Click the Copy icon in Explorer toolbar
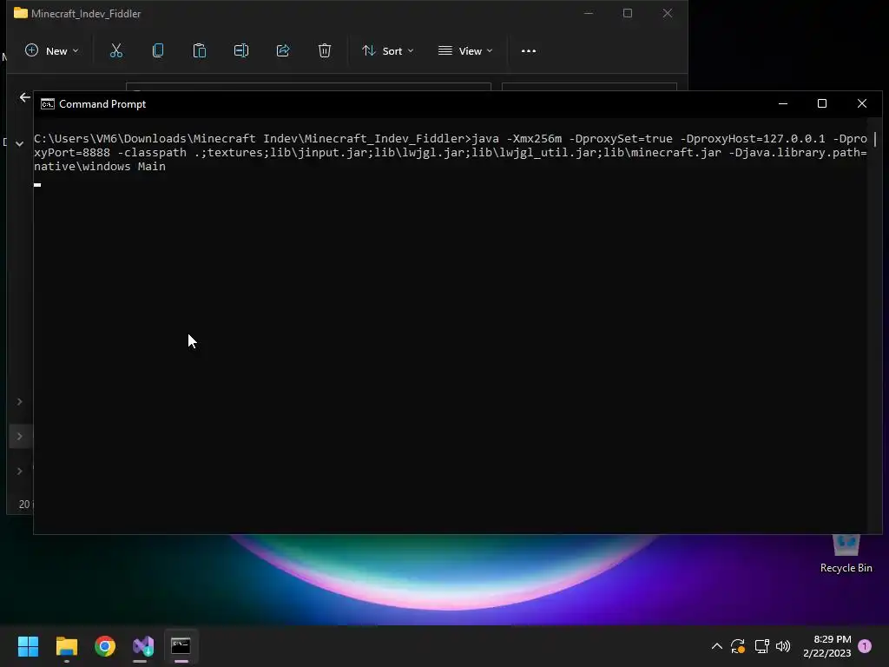 (158, 51)
